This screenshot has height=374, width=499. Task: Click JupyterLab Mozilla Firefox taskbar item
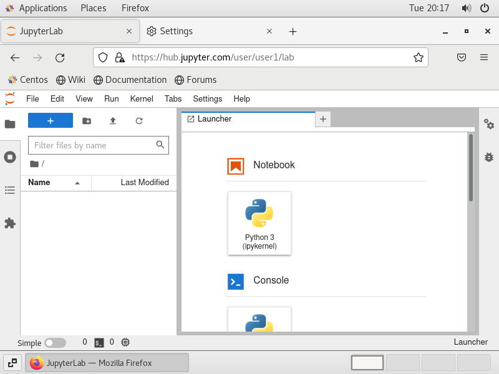click(107, 363)
